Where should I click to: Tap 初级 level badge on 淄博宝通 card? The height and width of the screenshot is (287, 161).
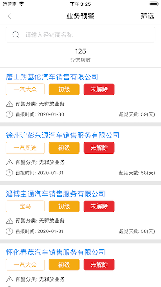tap(64, 206)
